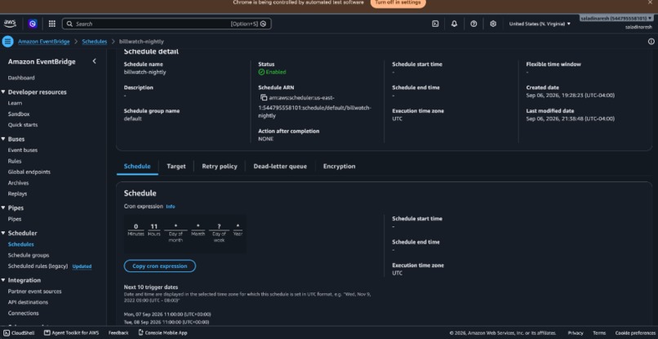Open the notifications bell icon

(454, 24)
